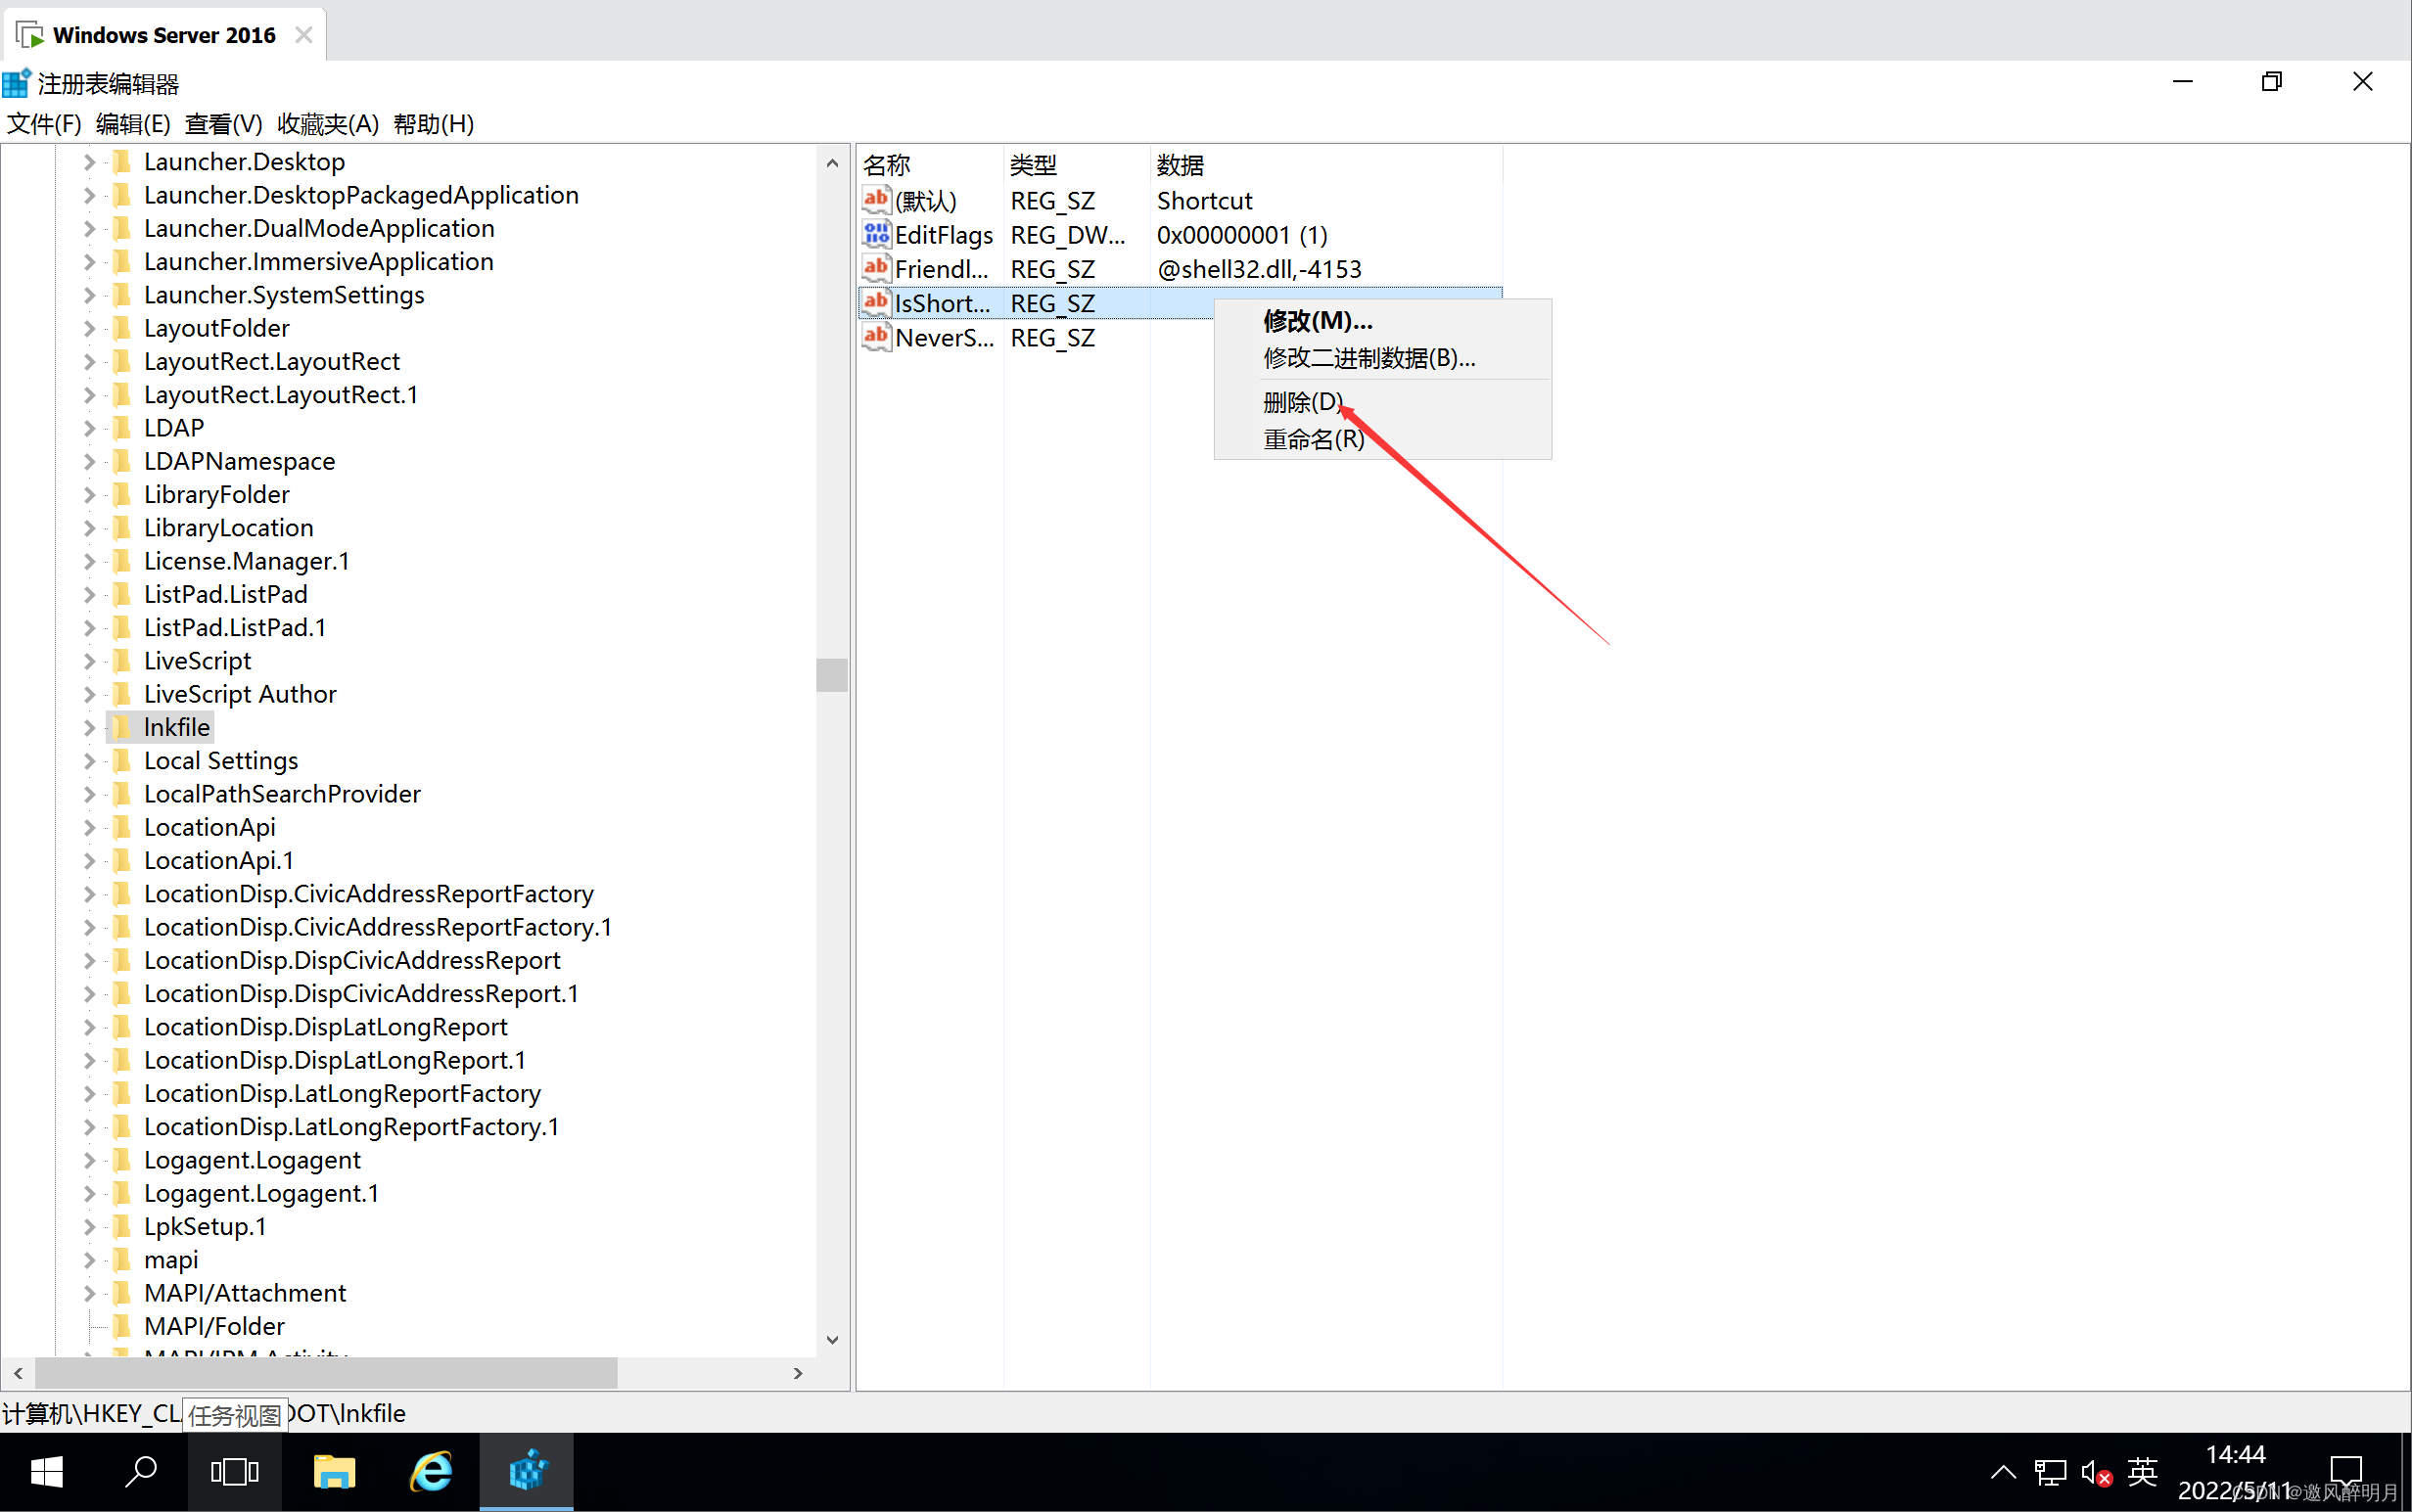Click tree scrollbar down arrow
Viewport: 2412px width, 1512px height.
tap(831, 1340)
